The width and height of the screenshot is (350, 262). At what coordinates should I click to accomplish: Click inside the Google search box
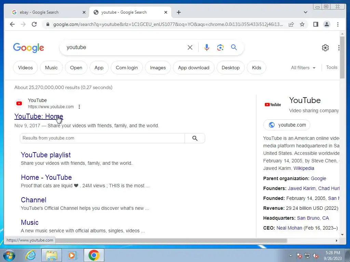[x=125, y=47]
